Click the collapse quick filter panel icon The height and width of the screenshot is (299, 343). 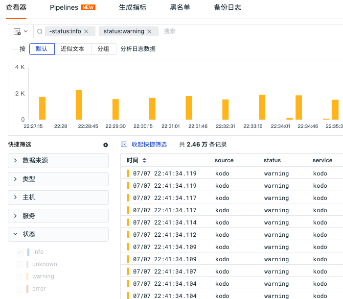(124, 145)
